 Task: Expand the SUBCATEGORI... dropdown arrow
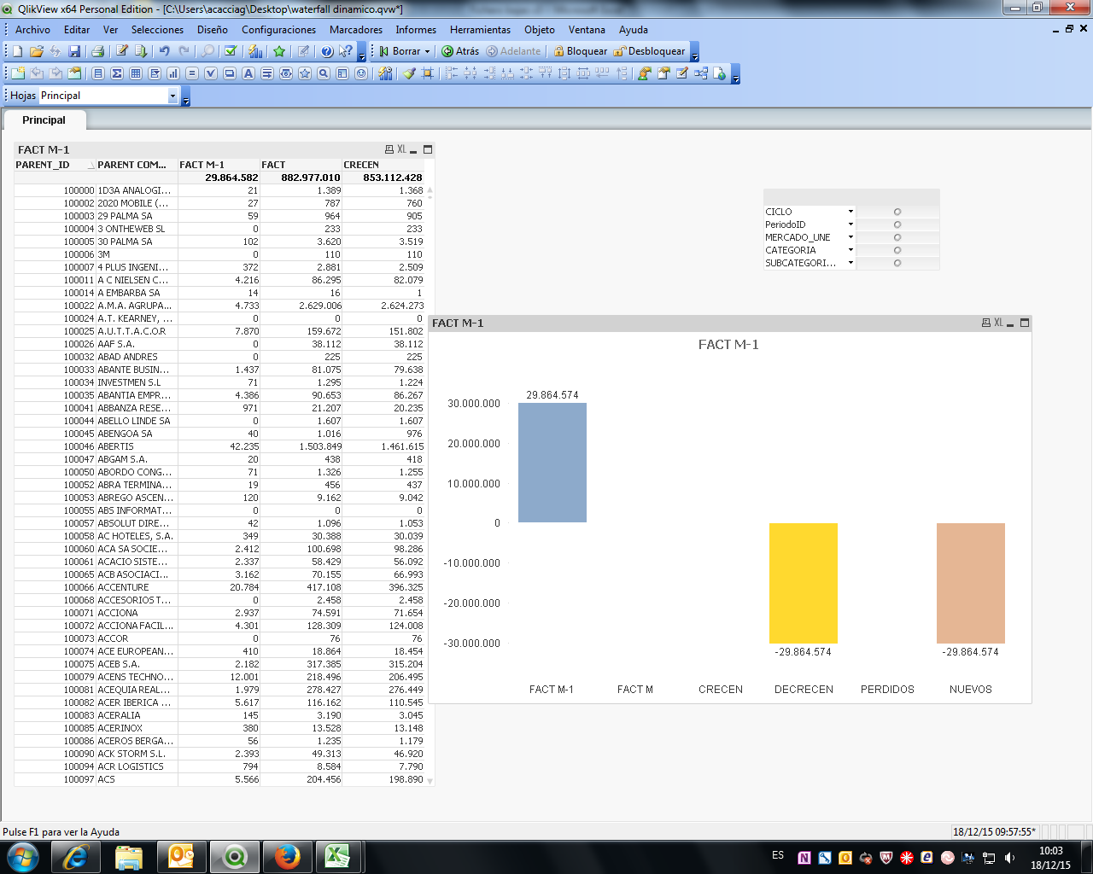[x=850, y=263]
